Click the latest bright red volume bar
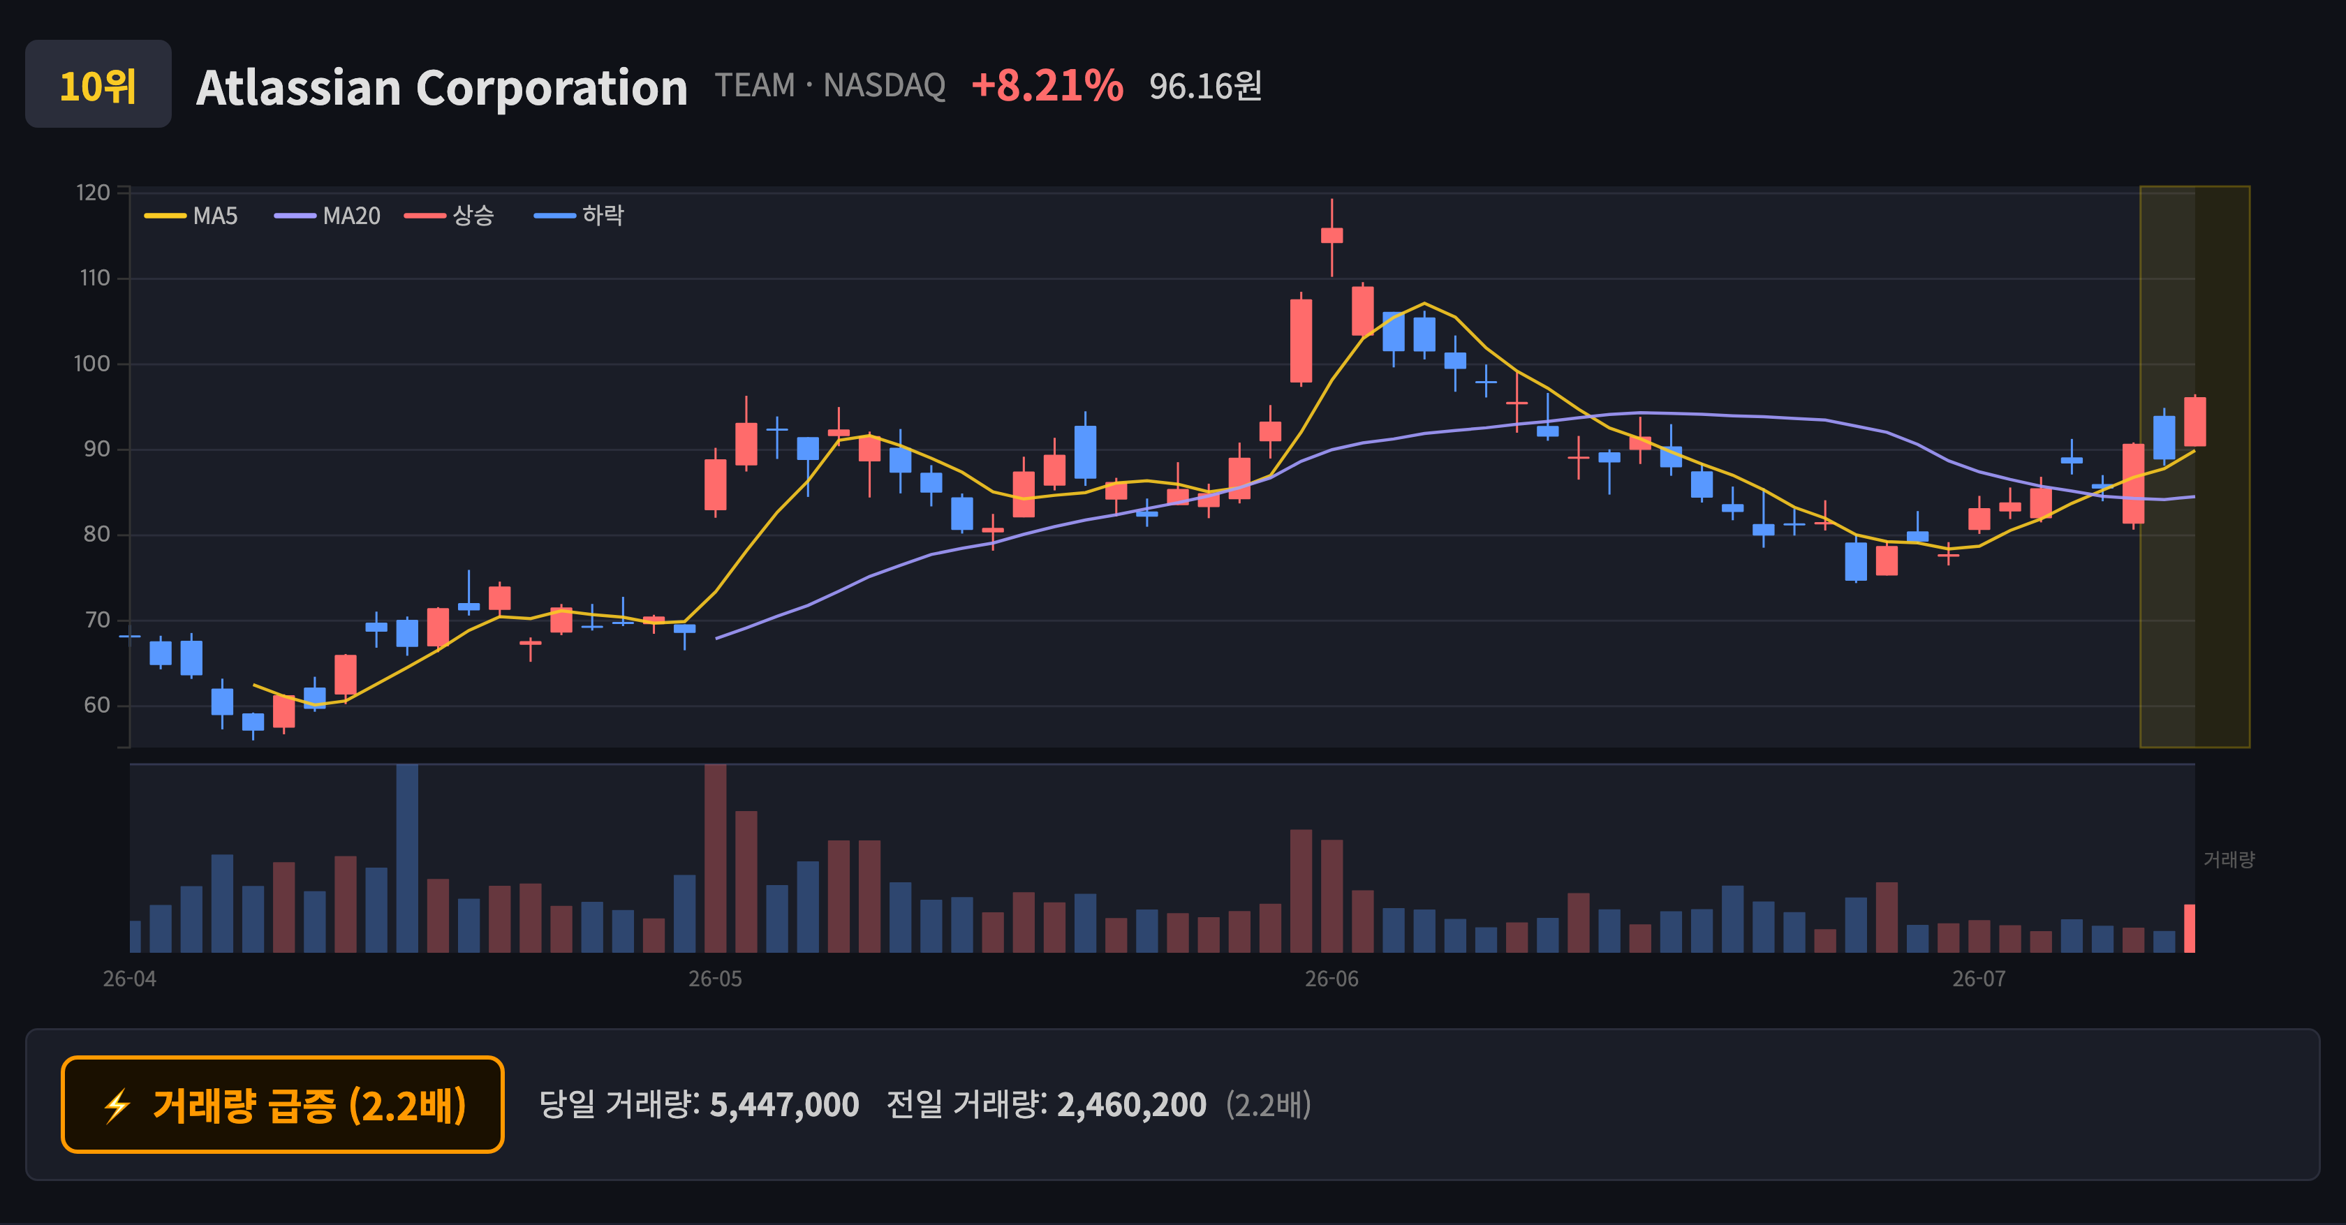This screenshot has height=1225, width=2346. [2190, 928]
